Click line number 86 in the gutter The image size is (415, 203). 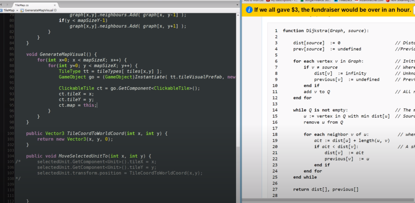click(11, 54)
